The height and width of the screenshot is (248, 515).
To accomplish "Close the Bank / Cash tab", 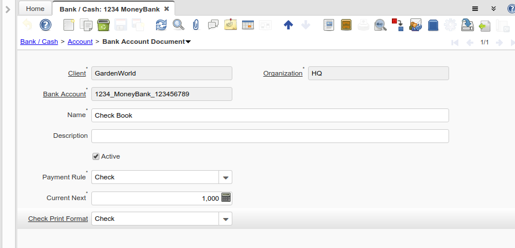I will tap(166, 9).
